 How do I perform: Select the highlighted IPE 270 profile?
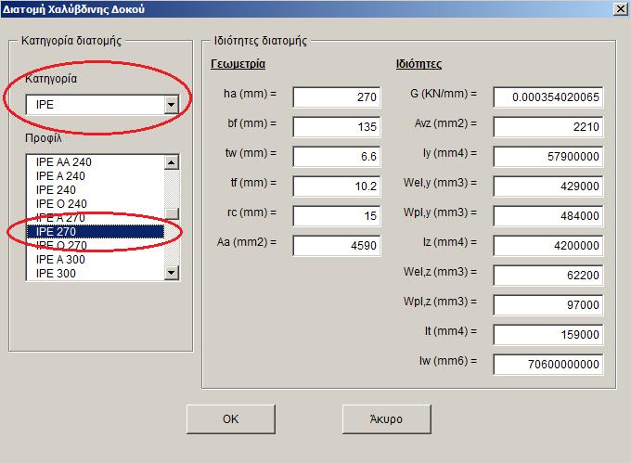[x=96, y=232]
